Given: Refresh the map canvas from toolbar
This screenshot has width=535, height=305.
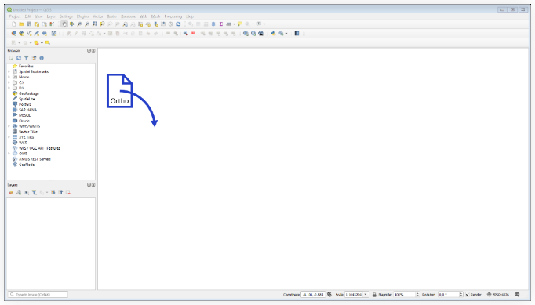Looking at the screenshot, I should coord(178,24).
